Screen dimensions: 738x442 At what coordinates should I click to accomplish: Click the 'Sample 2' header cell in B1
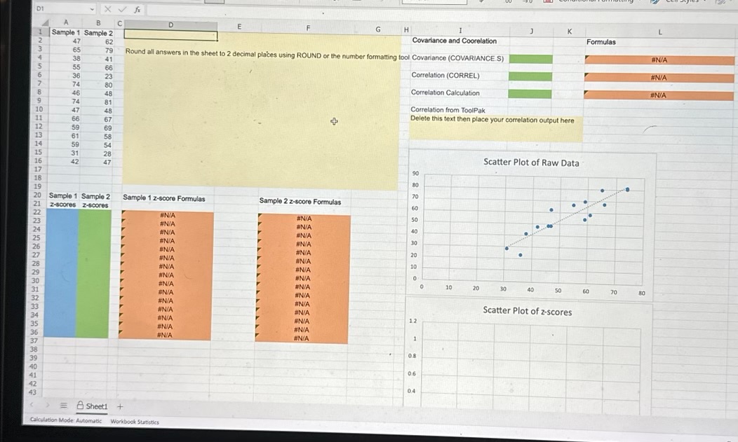[98, 33]
